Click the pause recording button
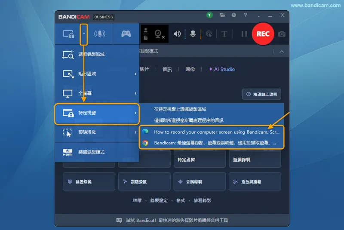The image size is (344, 230). click(244, 34)
